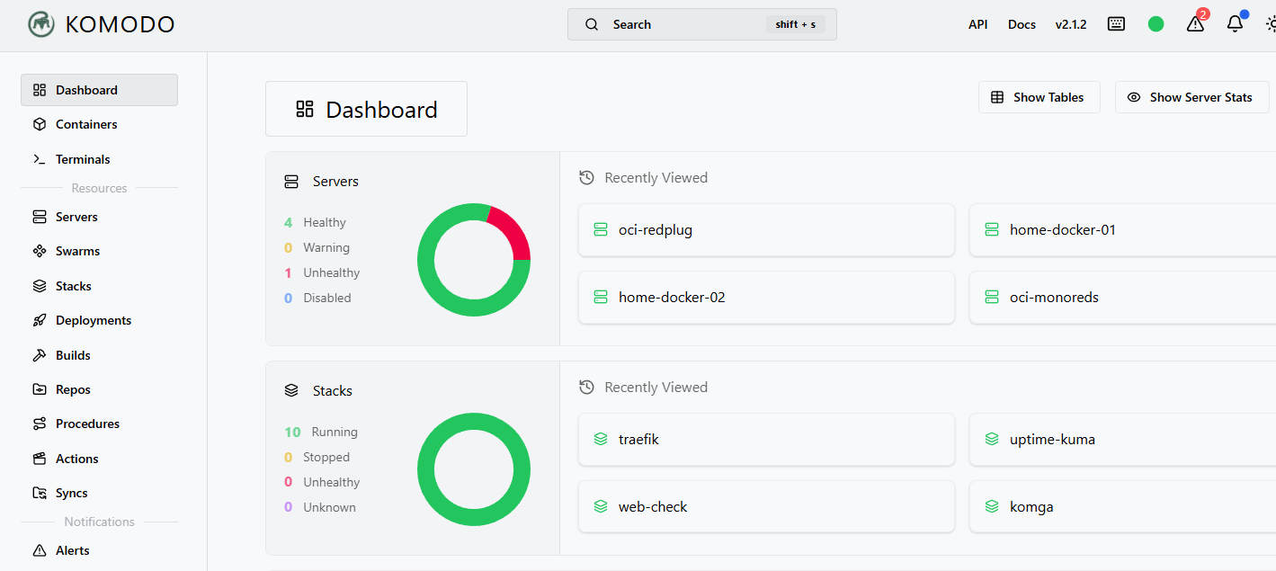Open the Docs link
1276x571 pixels.
(1022, 24)
